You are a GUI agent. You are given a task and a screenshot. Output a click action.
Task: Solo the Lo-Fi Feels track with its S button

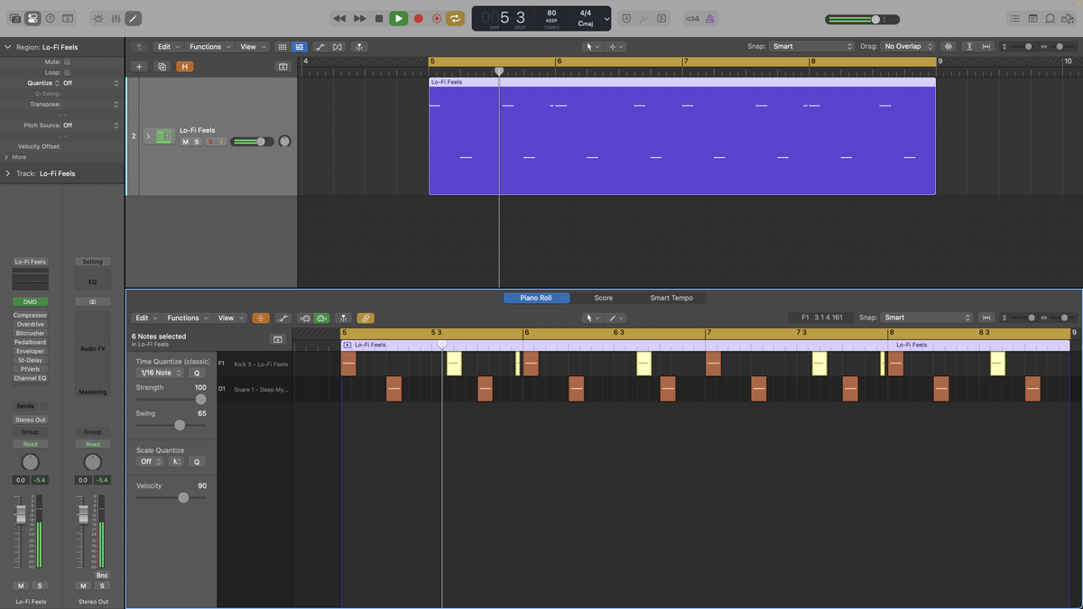click(196, 142)
